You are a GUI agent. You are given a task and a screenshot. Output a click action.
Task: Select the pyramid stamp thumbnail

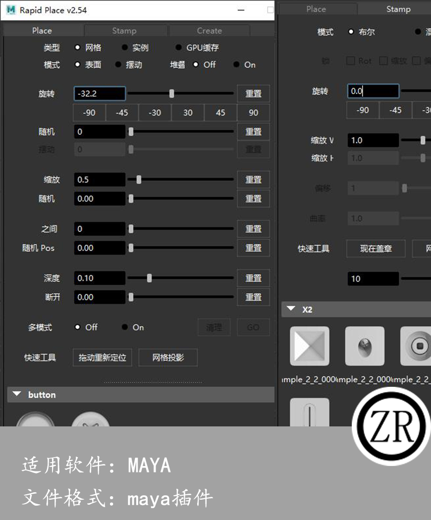click(x=309, y=346)
